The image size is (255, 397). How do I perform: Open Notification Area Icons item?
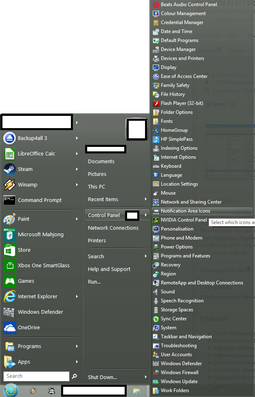[202, 211]
